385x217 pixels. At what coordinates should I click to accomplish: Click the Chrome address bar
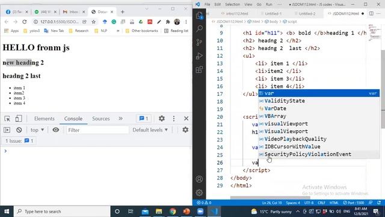point(60,22)
